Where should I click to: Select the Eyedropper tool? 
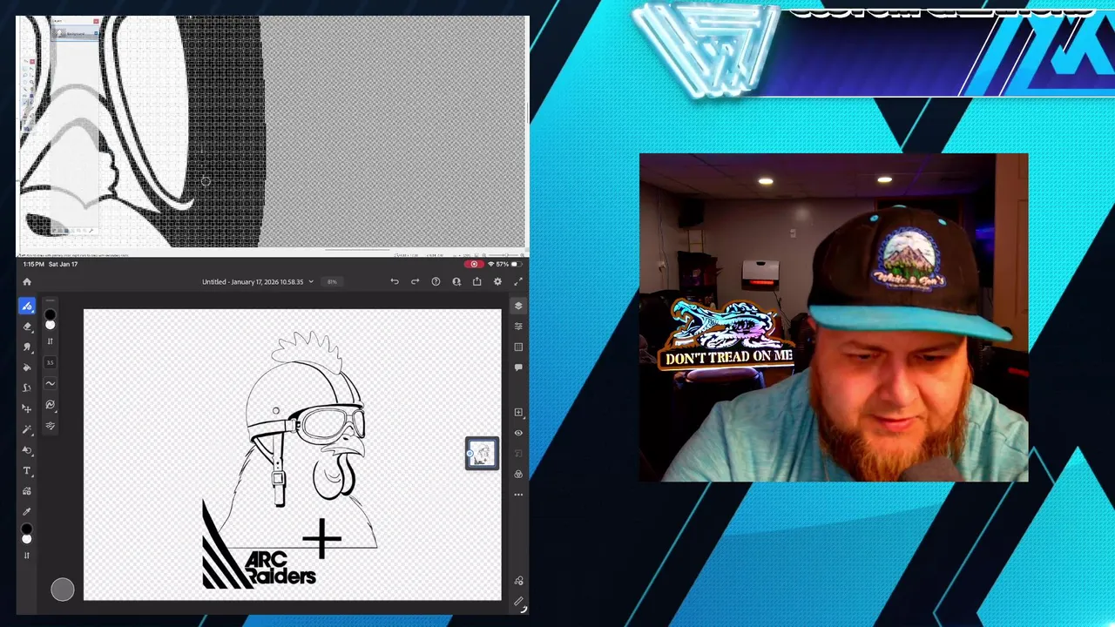(x=27, y=512)
